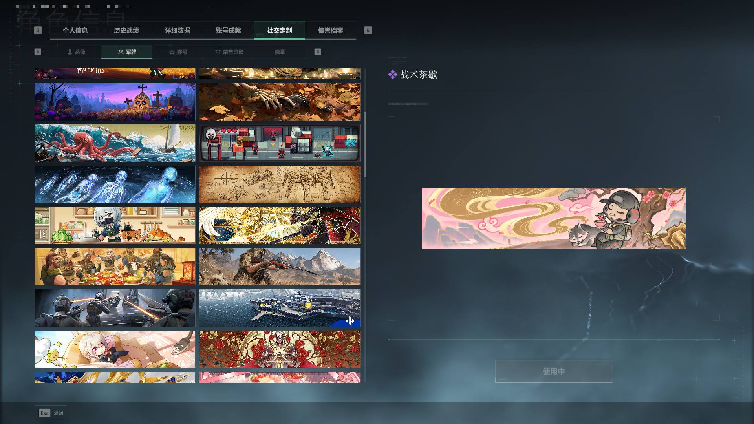754x424 pixels.
Task: Select the 社交定制 tab
Action: 280,30
